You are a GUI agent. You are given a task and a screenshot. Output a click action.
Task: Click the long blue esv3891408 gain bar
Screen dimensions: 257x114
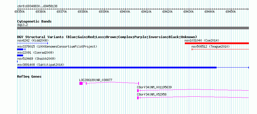point(117,68)
